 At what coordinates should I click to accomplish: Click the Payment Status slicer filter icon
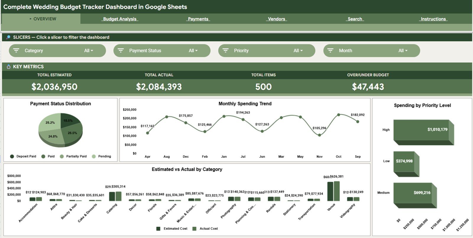(x=121, y=51)
